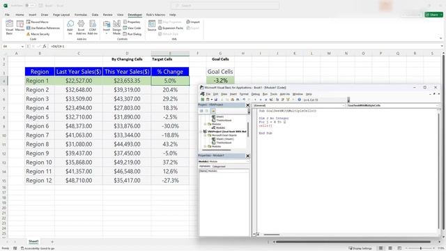Open Insert menu in VBA editor

tap(233, 94)
